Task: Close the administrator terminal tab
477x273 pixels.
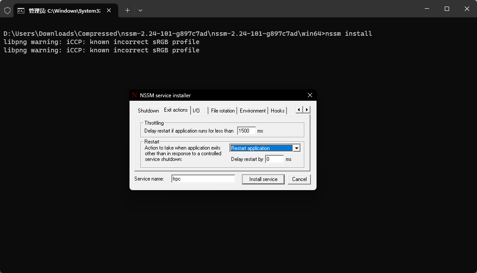Action: (x=109, y=10)
